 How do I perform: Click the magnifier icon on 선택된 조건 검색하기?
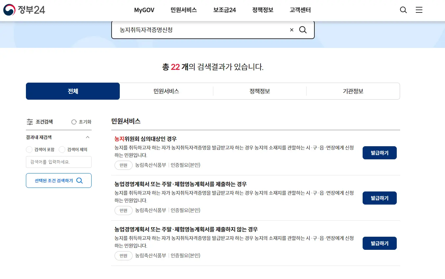point(79,180)
